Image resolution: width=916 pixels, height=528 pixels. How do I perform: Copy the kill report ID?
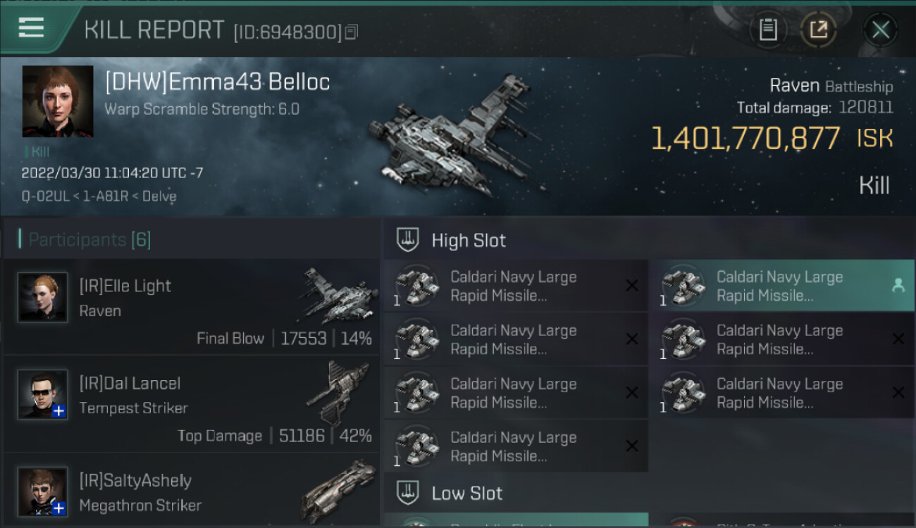pyautogui.click(x=351, y=32)
